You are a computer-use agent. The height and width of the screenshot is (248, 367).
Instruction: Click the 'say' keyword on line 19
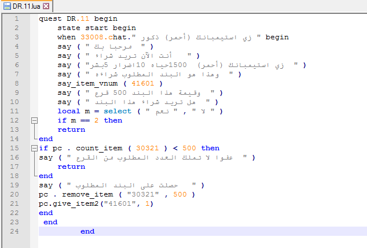(46, 186)
